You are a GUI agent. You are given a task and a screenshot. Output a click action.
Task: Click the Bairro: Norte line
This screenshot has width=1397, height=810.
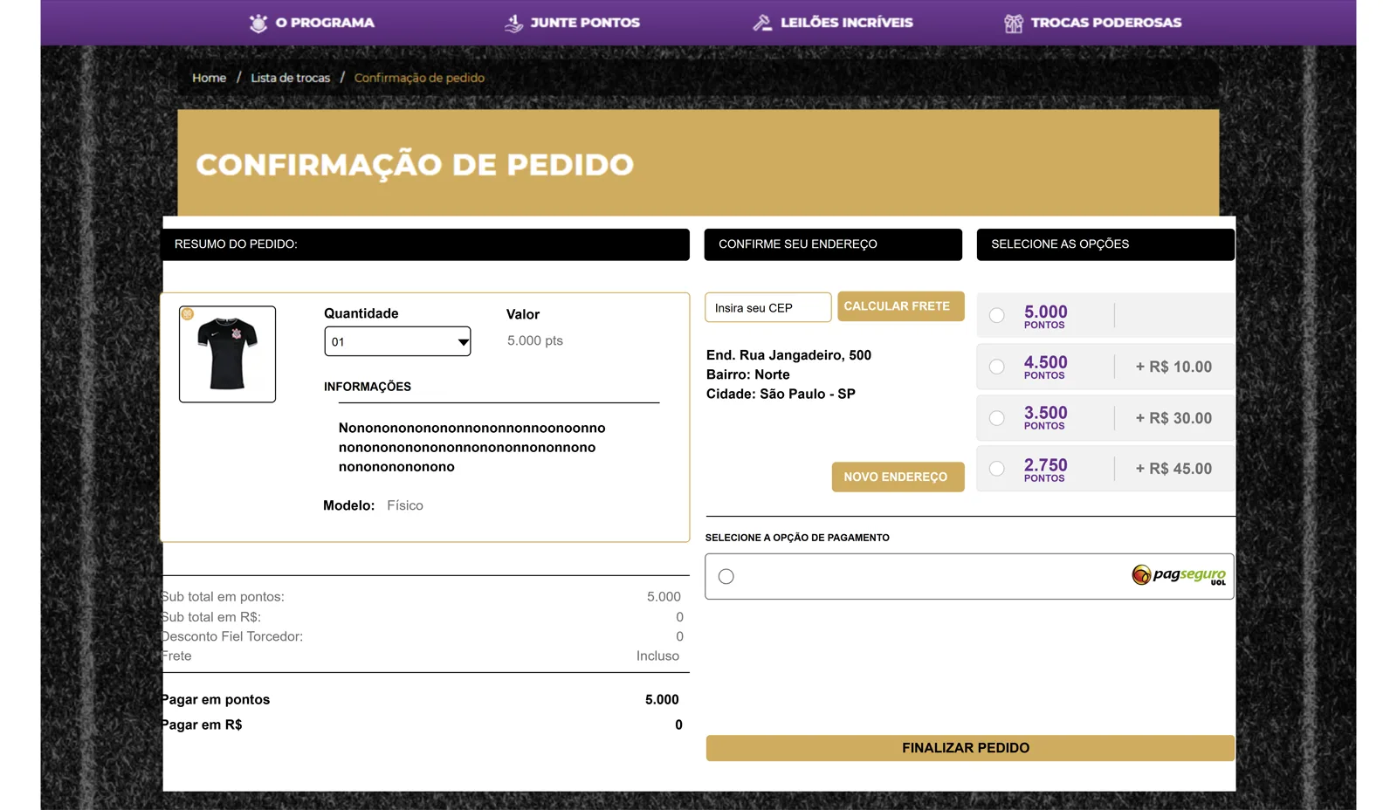(747, 374)
